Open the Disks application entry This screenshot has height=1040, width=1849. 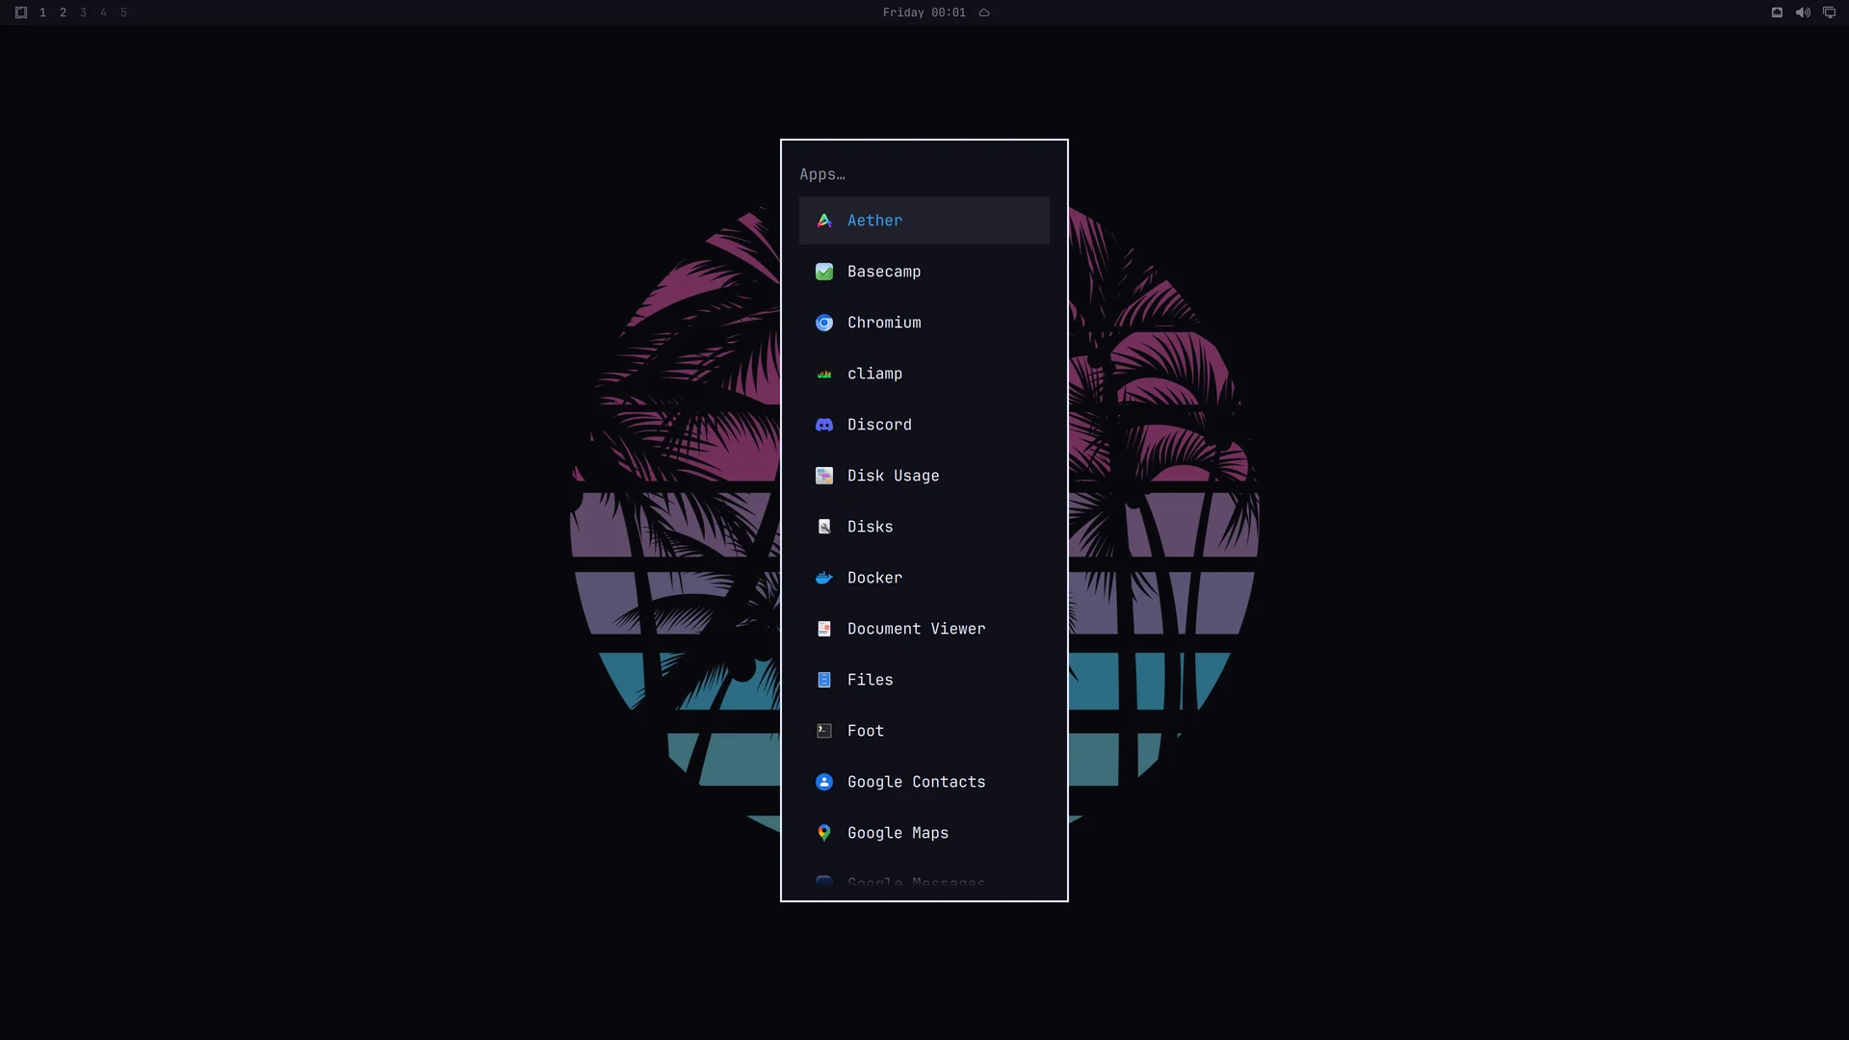click(x=924, y=527)
